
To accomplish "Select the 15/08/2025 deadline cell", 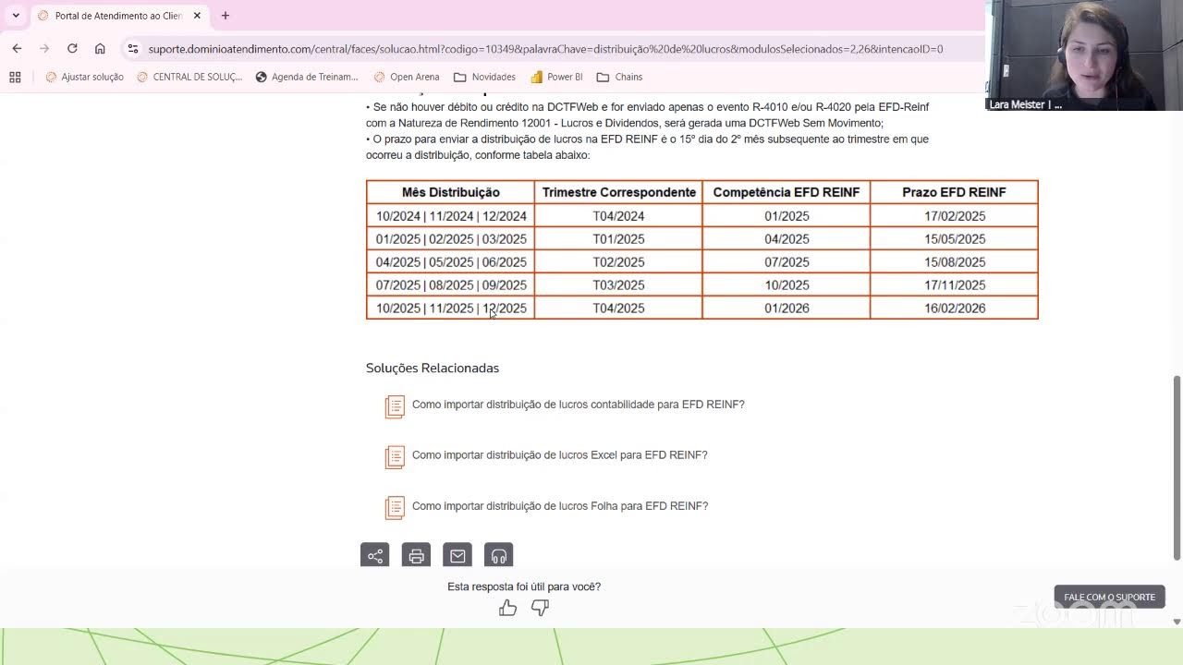I will 954,262.
